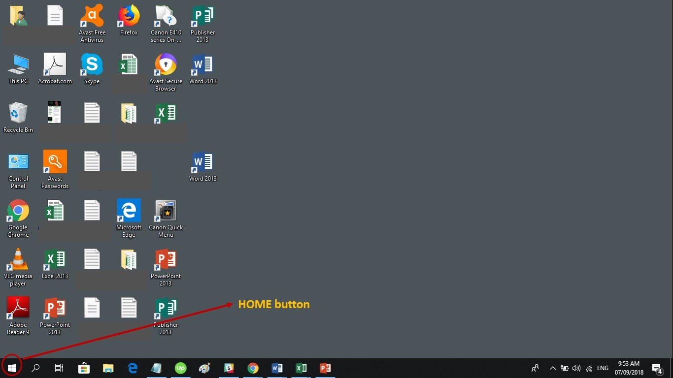Screen dimensions: 673x378
Task: Select the Recycle Bin icon
Action: [x=18, y=118]
